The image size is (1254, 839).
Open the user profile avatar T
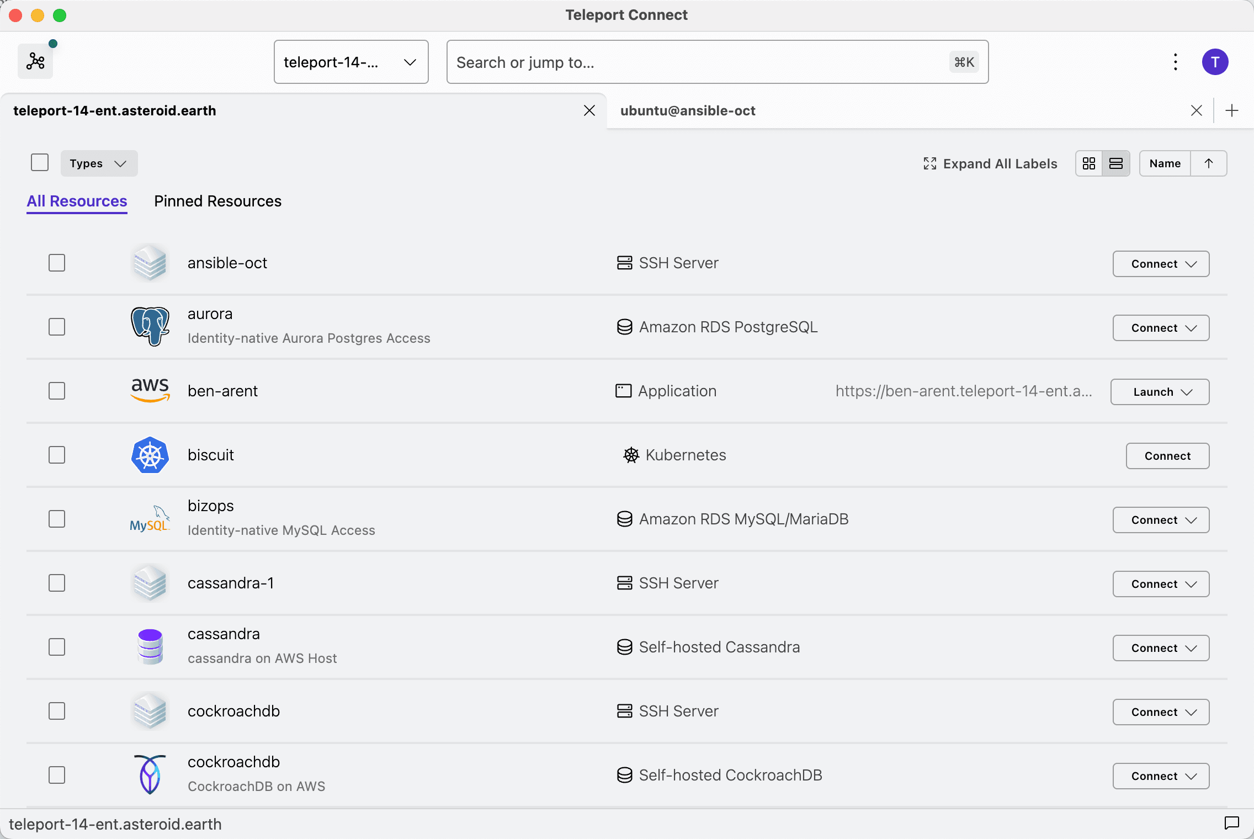[1215, 62]
